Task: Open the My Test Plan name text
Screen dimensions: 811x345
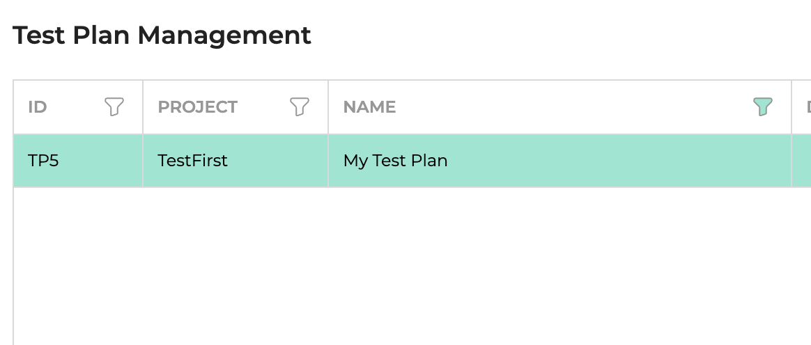Action: [x=395, y=161]
